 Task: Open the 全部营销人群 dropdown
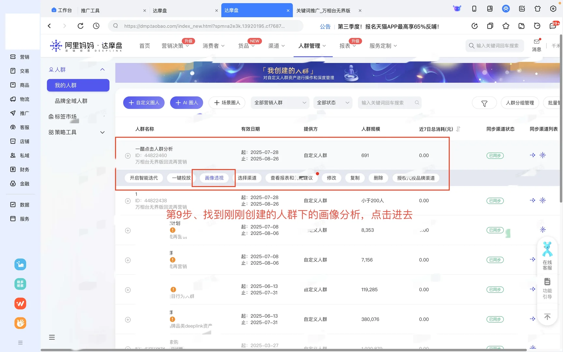[x=280, y=103]
